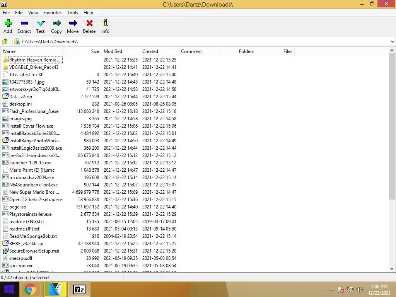Select the SecureBrowserSetup.msi installer icon

click(x=5, y=251)
